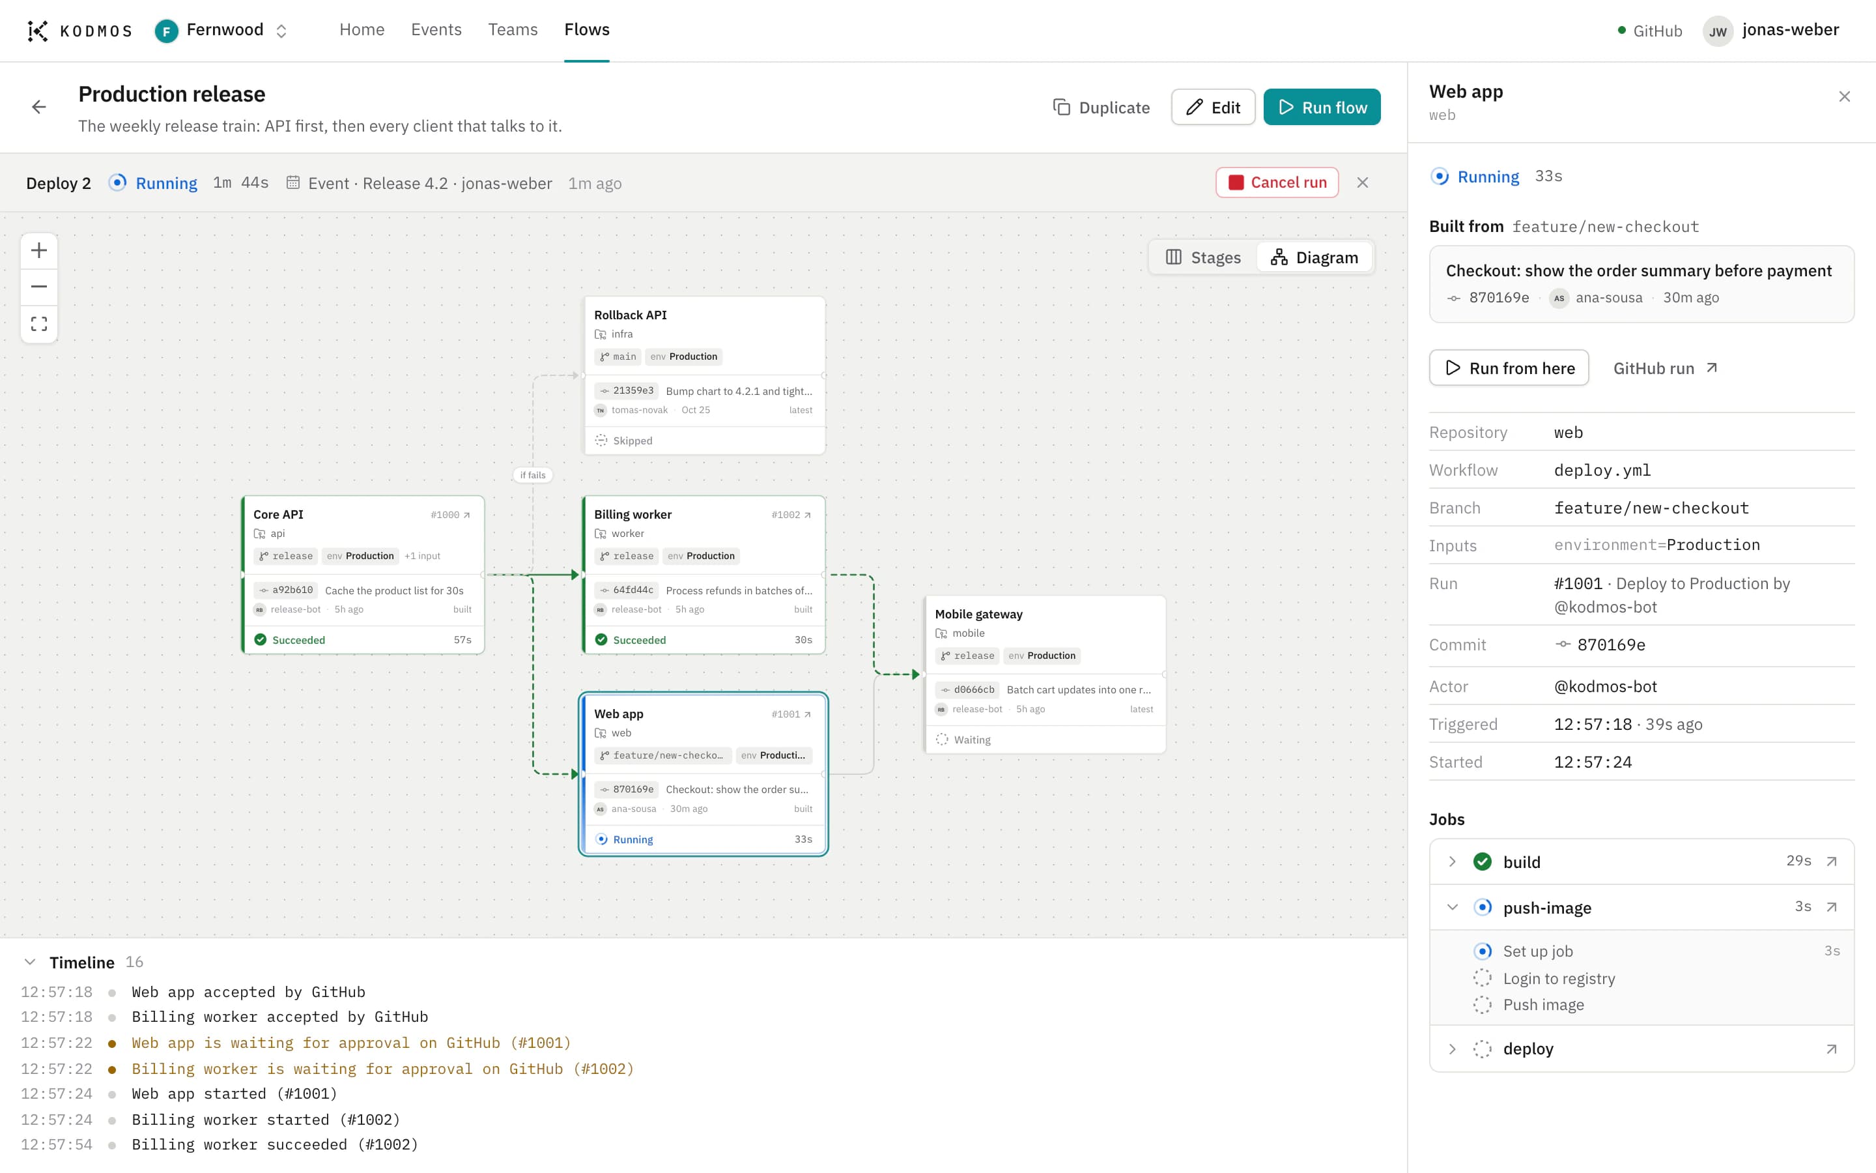Open push-image job in GitHub arrow
The width and height of the screenshot is (1876, 1173).
tap(1831, 908)
